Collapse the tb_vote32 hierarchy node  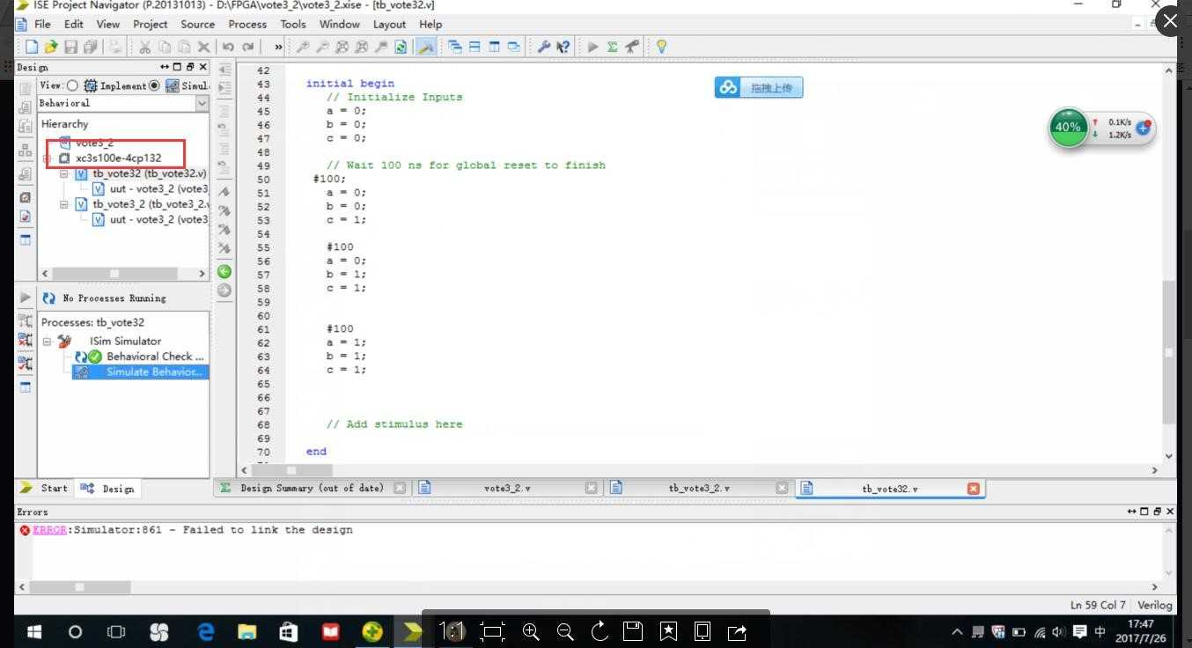click(64, 173)
